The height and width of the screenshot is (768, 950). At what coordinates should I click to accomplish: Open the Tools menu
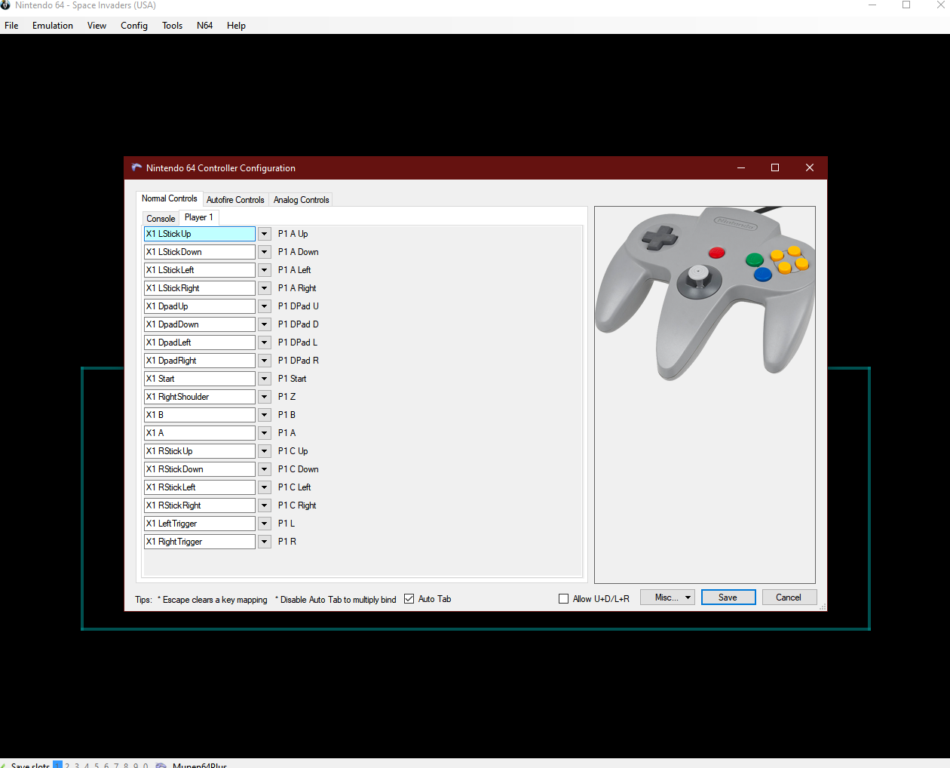[172, 26]
